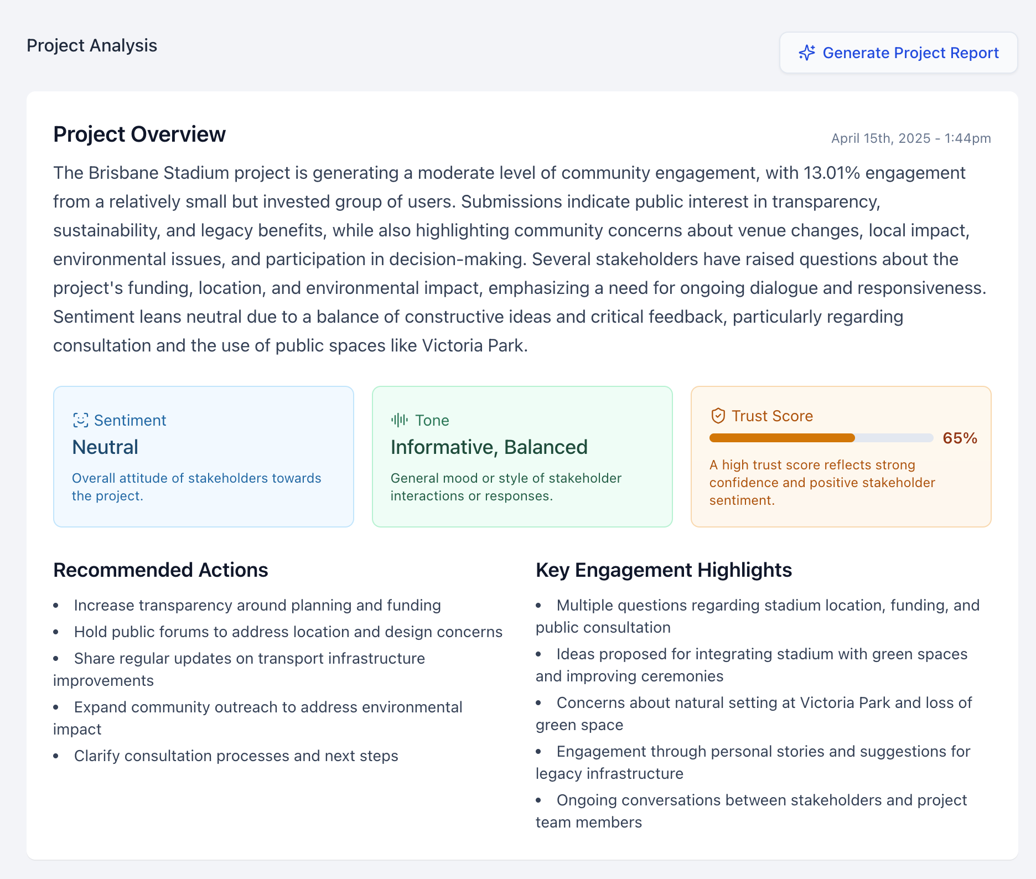Screen dimensions: 1036x879
Task: Click the 'Multiple questions regarding stadium location' highlight
Action: (768, 606)
